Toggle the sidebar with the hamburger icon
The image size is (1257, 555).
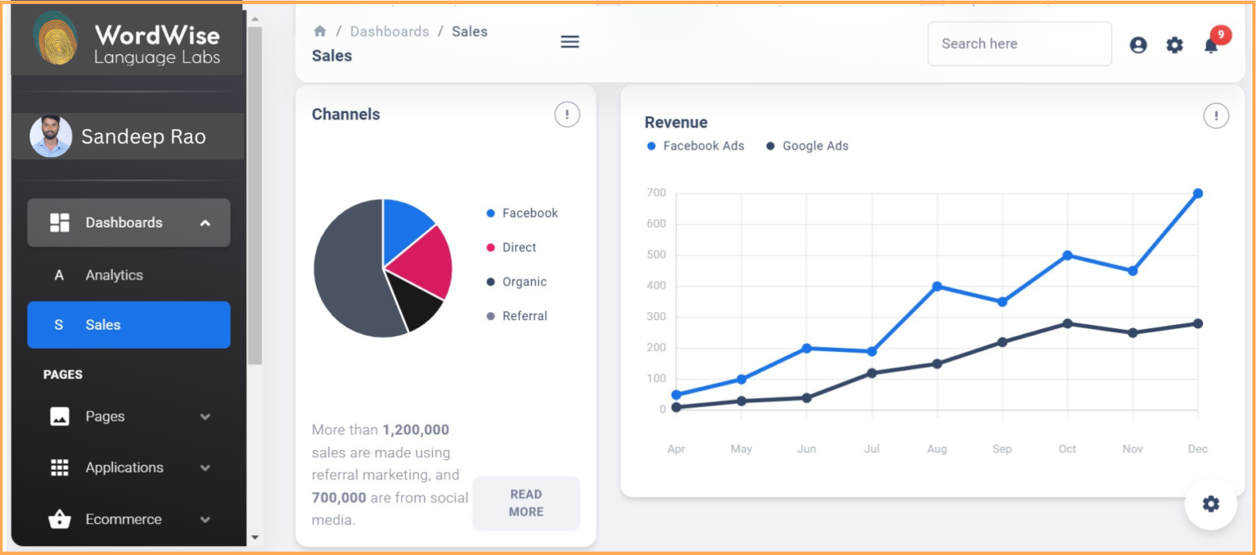pyautogui.click(x=570, y=42)
